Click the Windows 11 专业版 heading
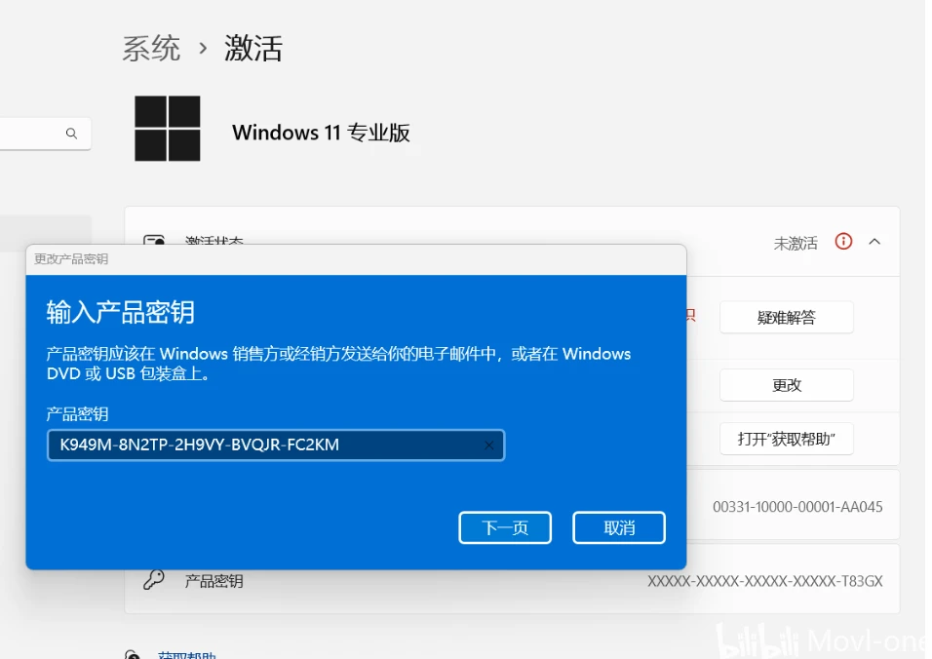The width and height of the screenshot is (932, 659). pos(321,133)
